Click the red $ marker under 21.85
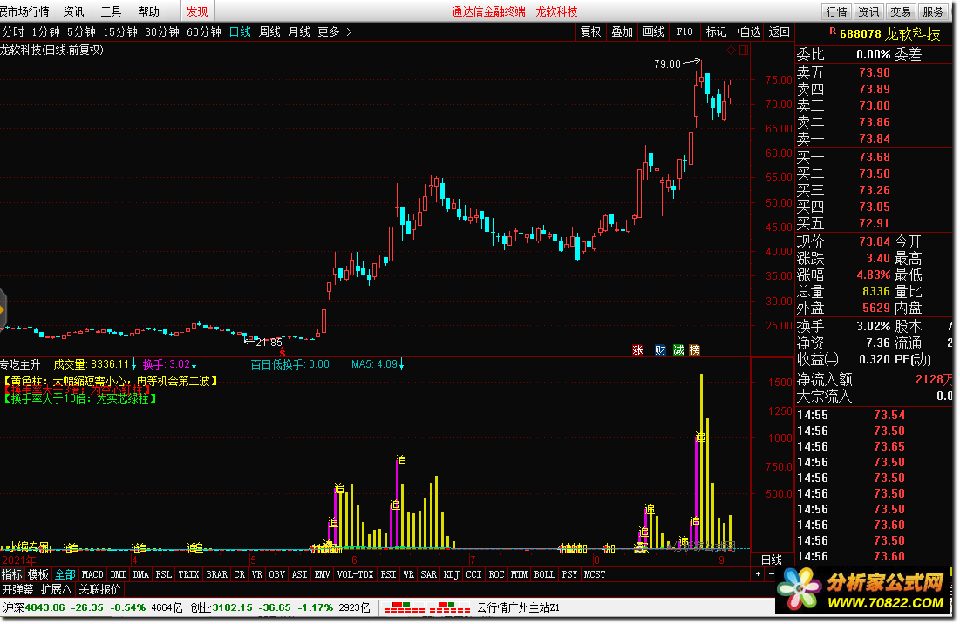The width and height of the screenshot is (960, 624). point(283,353)
